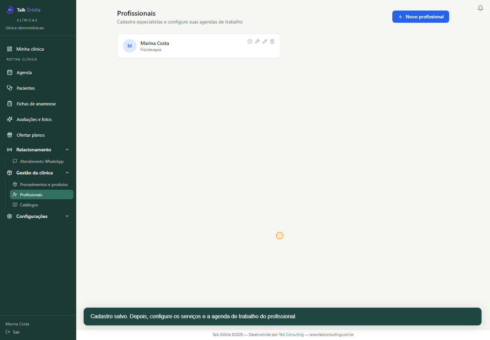Click the 'Cadastre especialistas' subtitle text
Viewport: 490px width, 340px height.
coord(180,22)
